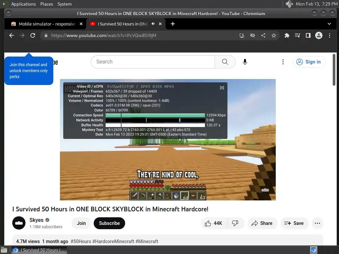The height and width of the screenshot is (254, 339).
Task: Click the page vertical scrollbar
Action: pyautogui.click(x=334, y=70)
